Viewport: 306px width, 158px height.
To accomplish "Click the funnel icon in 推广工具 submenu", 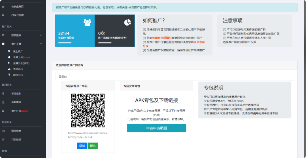I will point(9,75).
